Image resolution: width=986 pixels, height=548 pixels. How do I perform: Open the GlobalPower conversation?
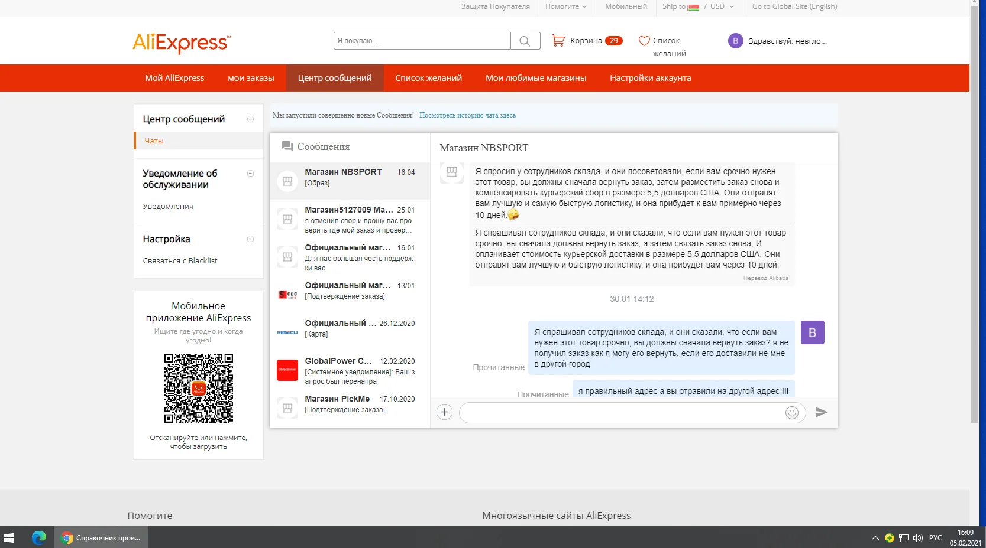(350, 370)
